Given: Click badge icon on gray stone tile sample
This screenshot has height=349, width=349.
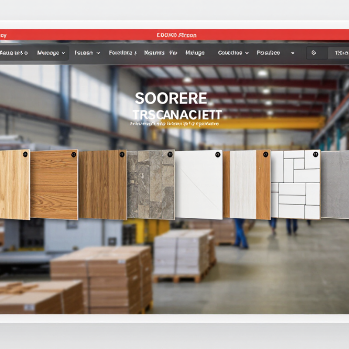Looking at the screenshot, I should [x=170, y=154].
